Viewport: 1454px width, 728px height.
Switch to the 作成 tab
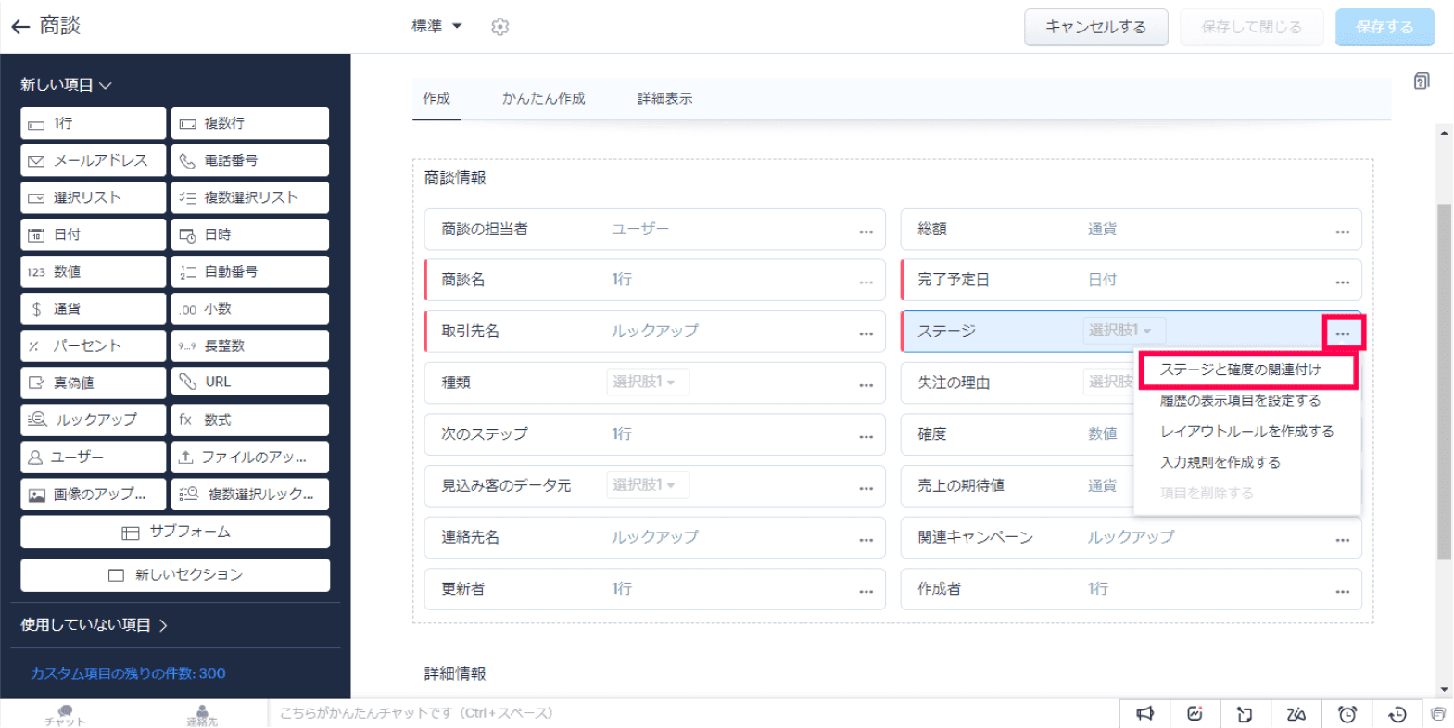pyautogui.click(x=436, y=98)
